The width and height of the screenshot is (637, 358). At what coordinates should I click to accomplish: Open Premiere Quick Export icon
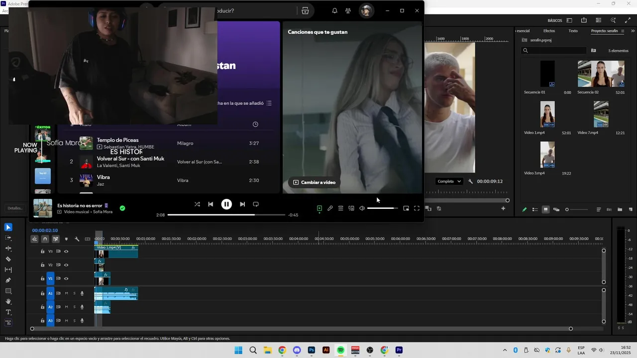click(x=584, y=20)
